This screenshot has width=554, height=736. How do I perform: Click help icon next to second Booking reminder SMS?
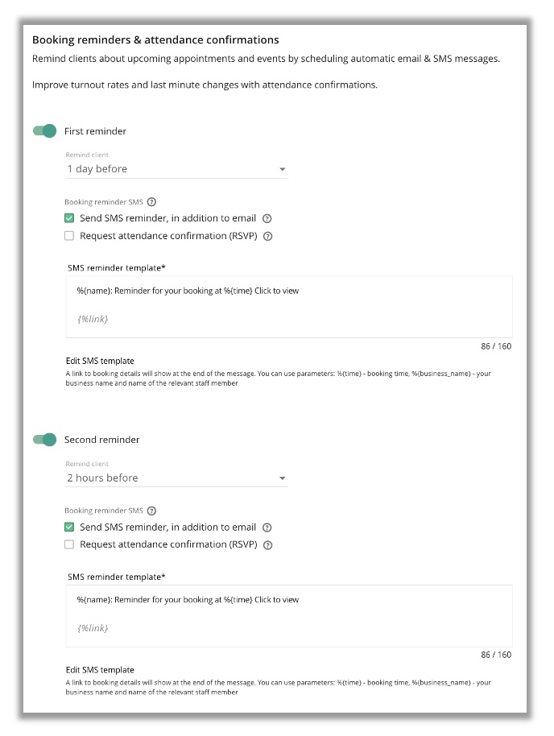151,511
